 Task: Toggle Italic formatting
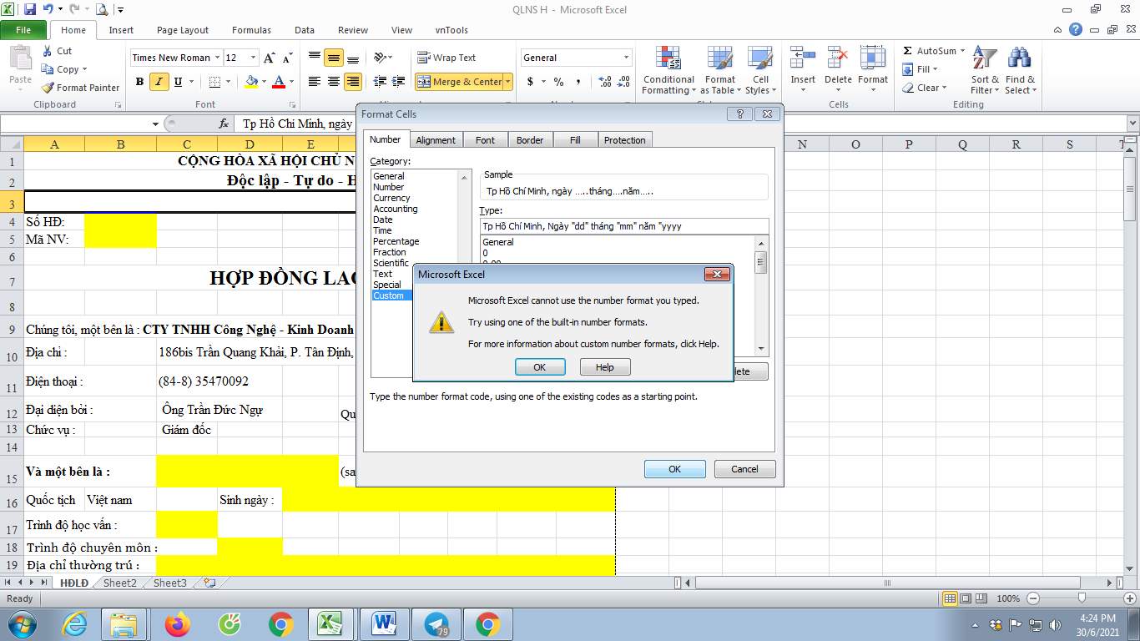coord(159,82)
